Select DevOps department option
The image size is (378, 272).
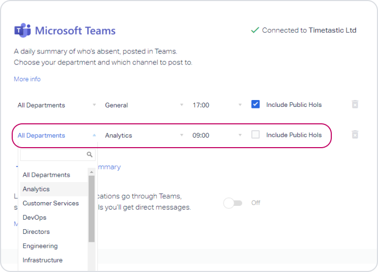pyautogui.click(x=54, y=217)
